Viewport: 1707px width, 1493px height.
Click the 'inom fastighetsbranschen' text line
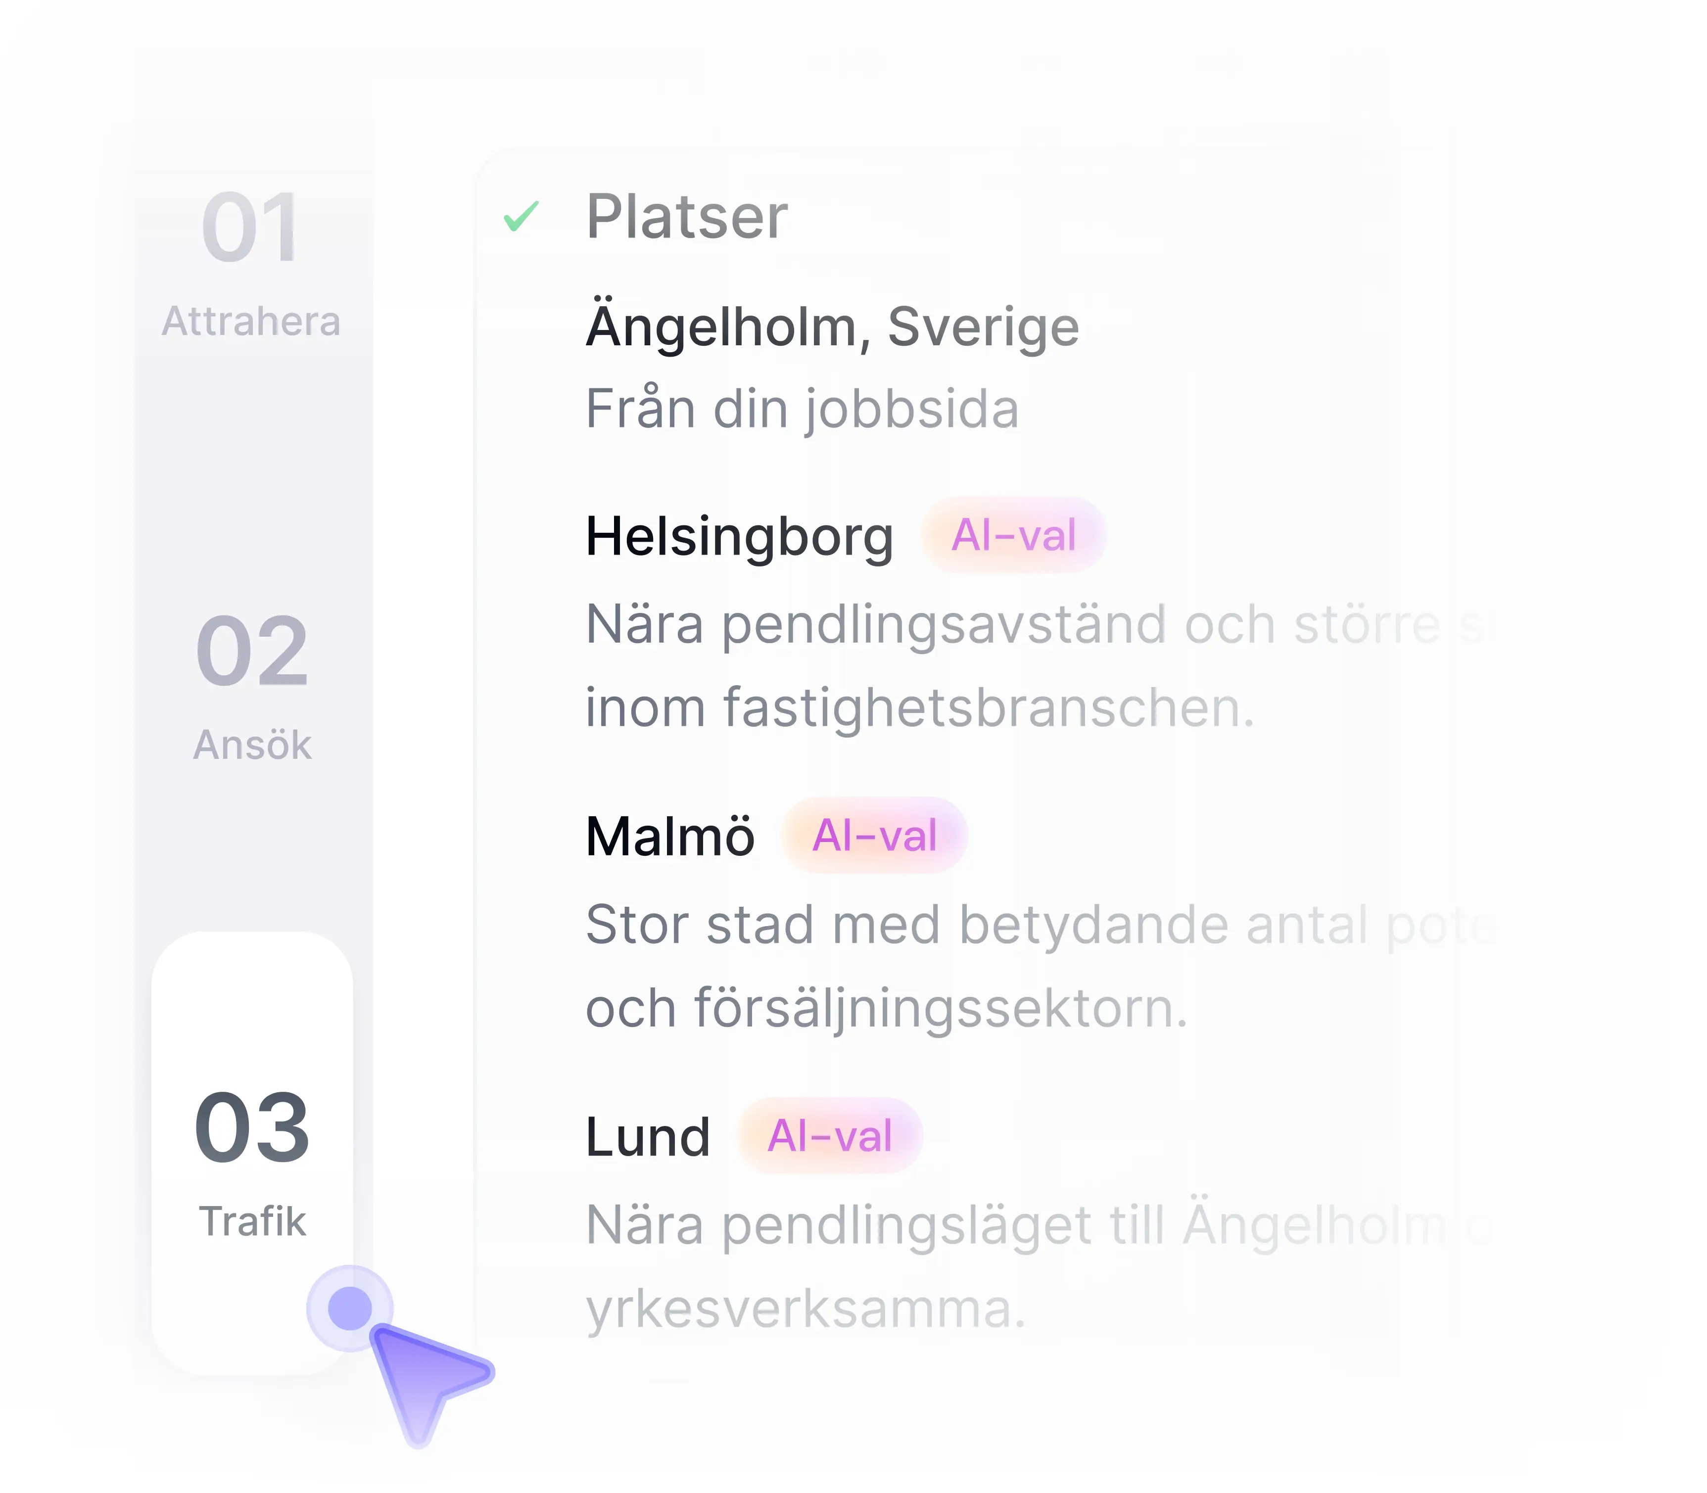(919, 708)
